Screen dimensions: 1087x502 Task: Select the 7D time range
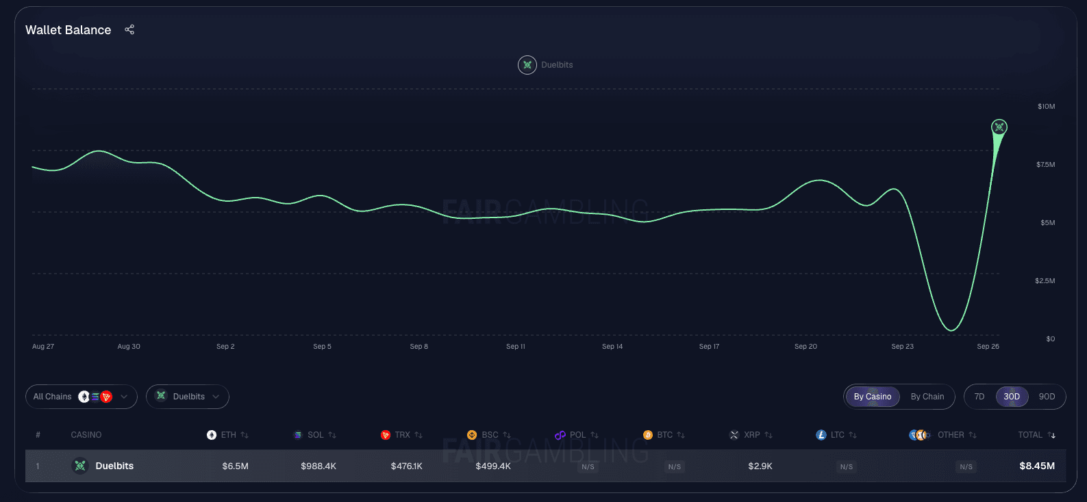coord(979,397)
